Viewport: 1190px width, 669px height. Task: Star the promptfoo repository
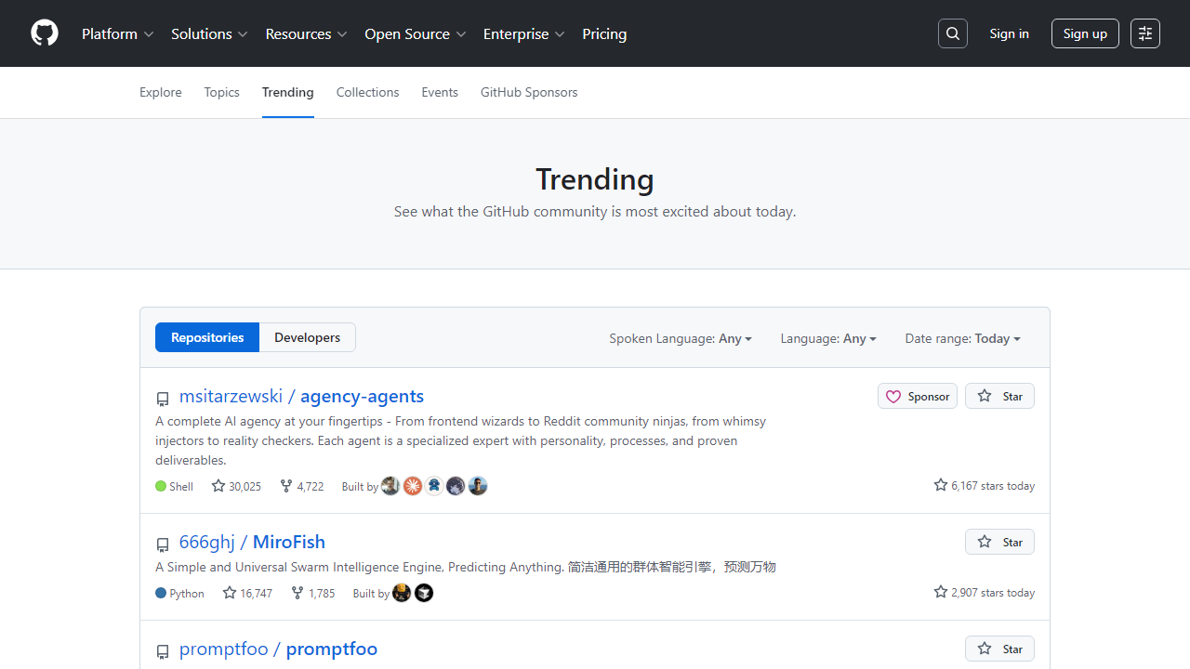pos(999,649)
